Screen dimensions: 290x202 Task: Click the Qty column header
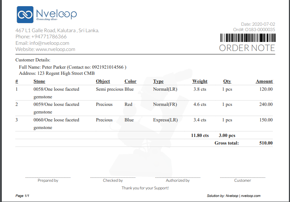[227, 81]
